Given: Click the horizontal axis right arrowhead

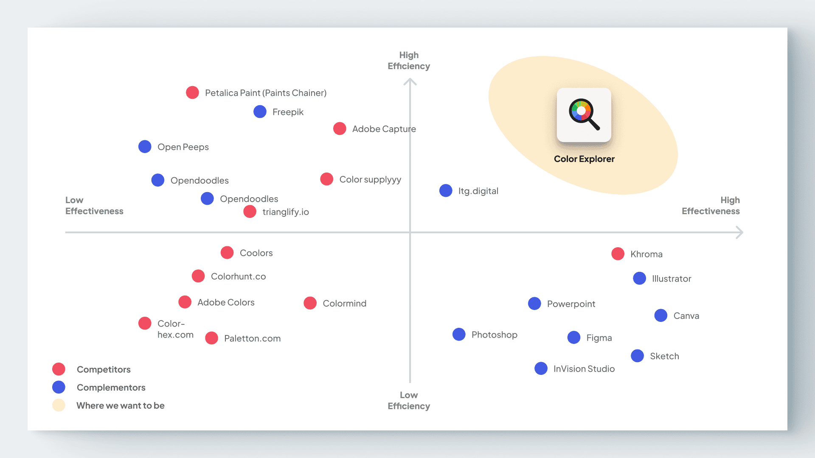Looking at the screenshot, I should click(x=739, y=232).
